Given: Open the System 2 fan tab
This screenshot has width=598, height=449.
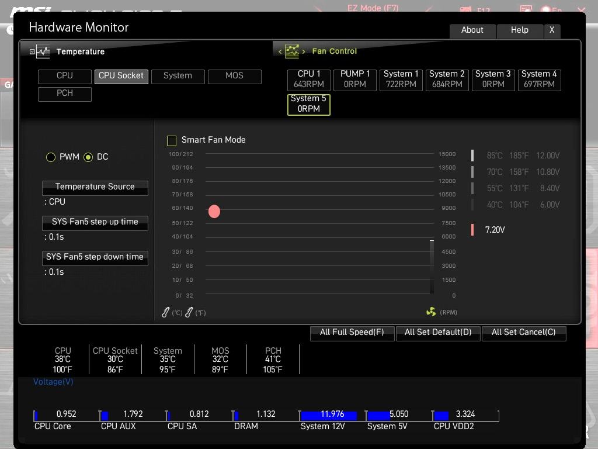Looking at the screenshot, I should [x=447, y=80].
